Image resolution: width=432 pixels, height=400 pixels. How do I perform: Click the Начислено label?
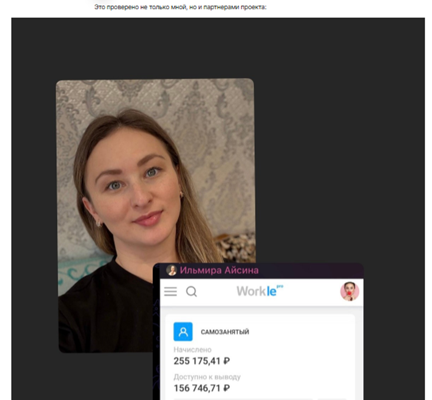192,350
